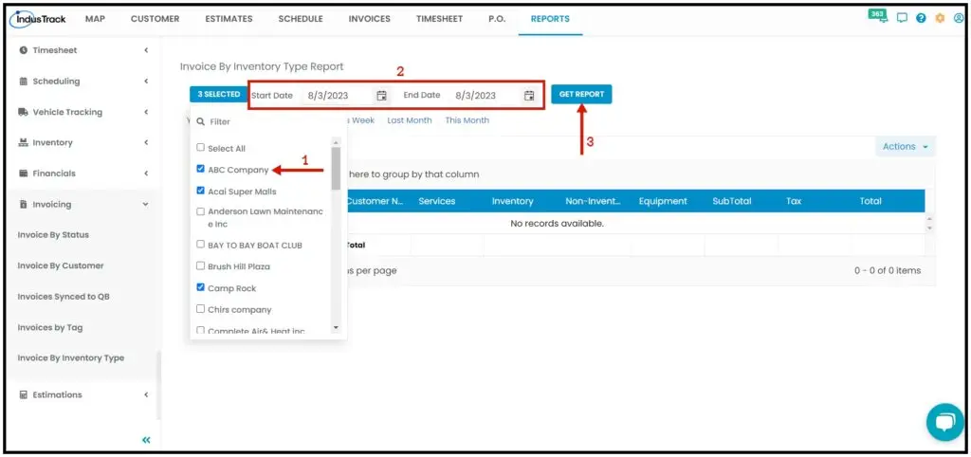
Task: Click customer list scroll down arrow
Action: coord(336,327)
